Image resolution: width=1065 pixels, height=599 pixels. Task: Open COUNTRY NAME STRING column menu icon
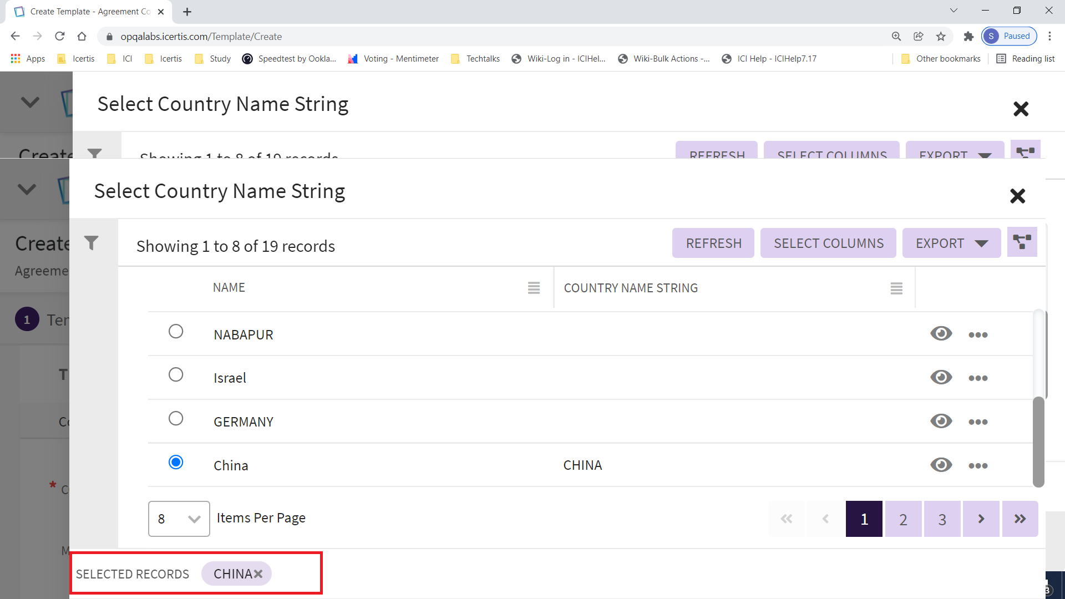click(896, 288)
